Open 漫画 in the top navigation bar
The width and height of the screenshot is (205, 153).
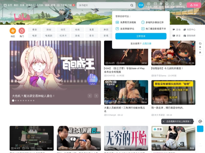[x=47, y=5]
